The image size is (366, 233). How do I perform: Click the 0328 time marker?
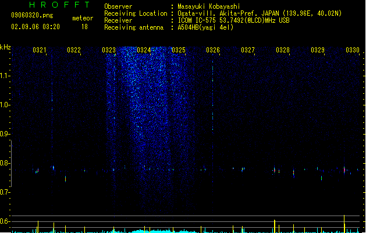[283, 50]
